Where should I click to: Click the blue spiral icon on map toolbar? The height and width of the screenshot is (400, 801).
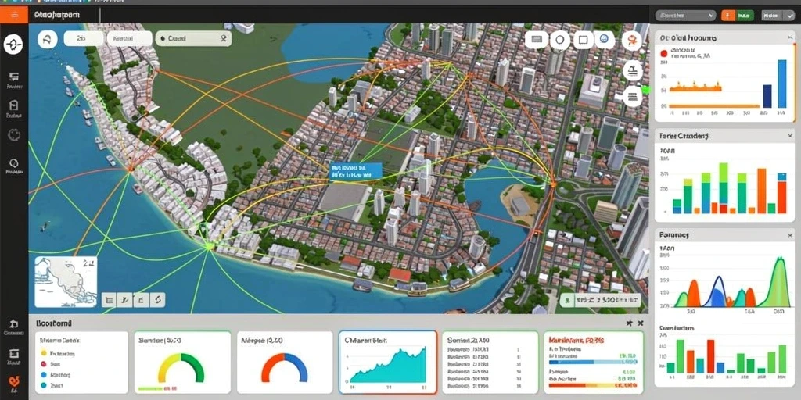tap(605, 39)
